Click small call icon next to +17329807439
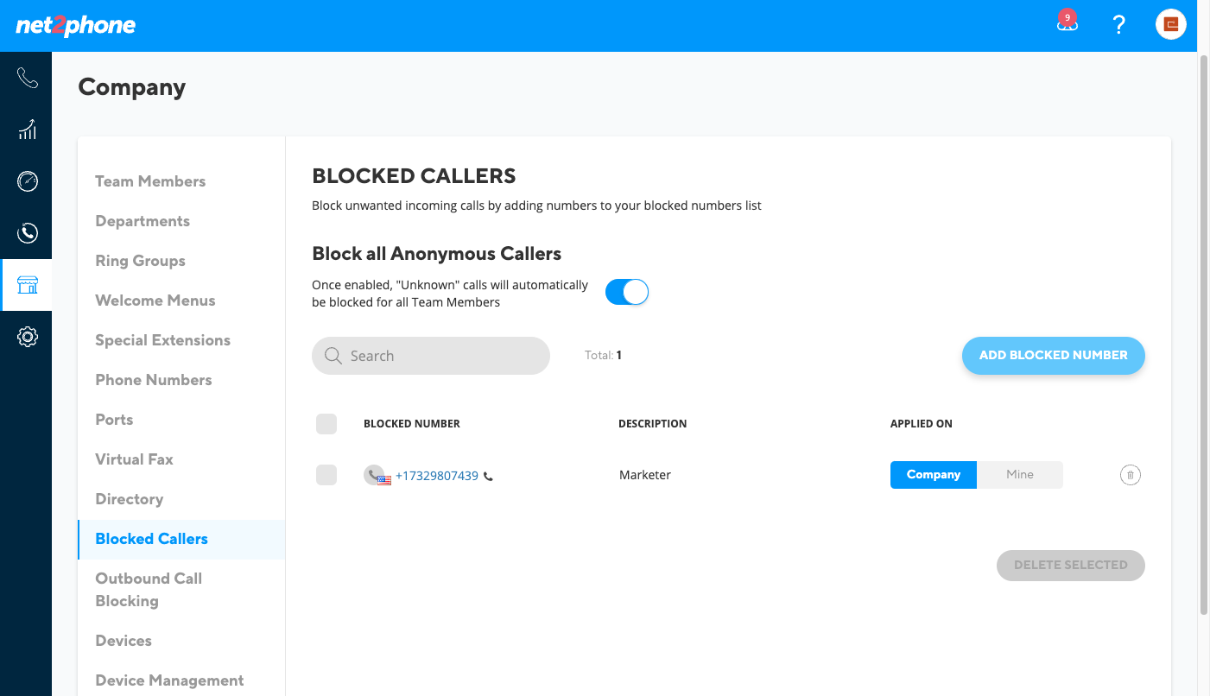Viewport: 1210px width, 696px height. 488,476
